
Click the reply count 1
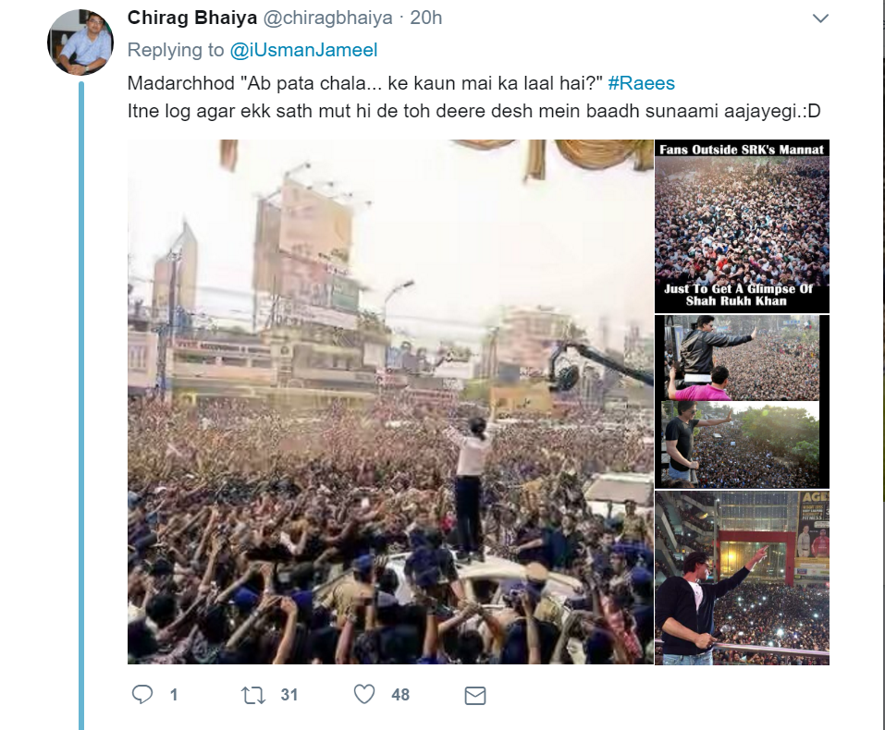[x=173, y=694]
